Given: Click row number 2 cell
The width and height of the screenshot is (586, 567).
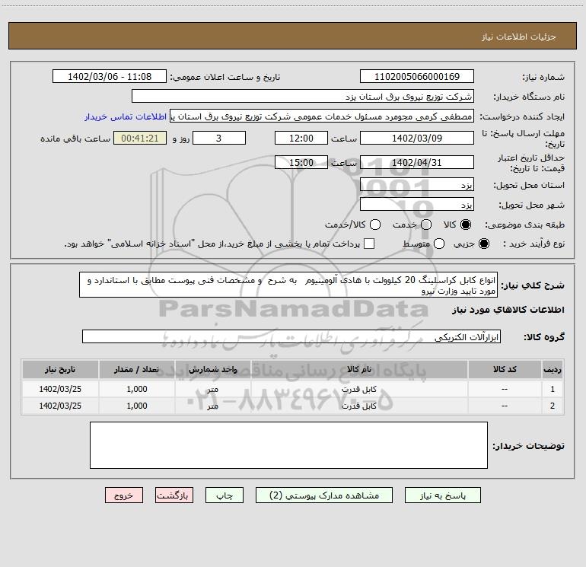Looking at the screenshot, I should pos(553,406).
